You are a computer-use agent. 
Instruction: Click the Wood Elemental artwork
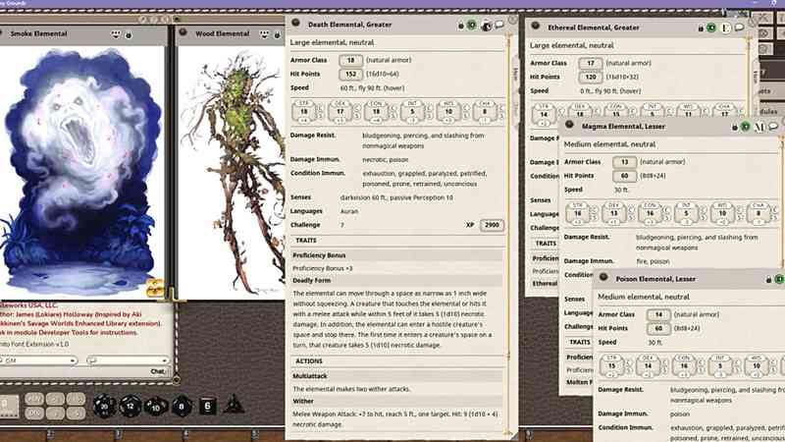232,172
